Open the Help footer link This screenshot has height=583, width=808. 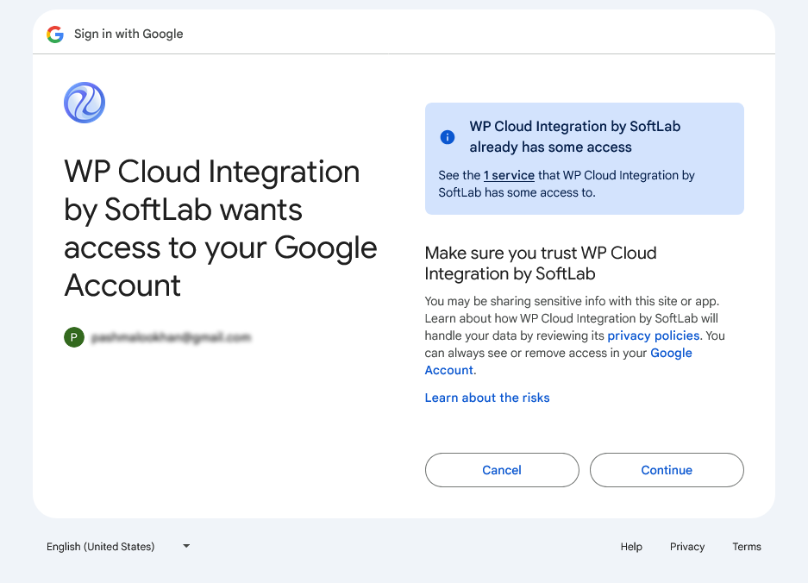[631, 547]
